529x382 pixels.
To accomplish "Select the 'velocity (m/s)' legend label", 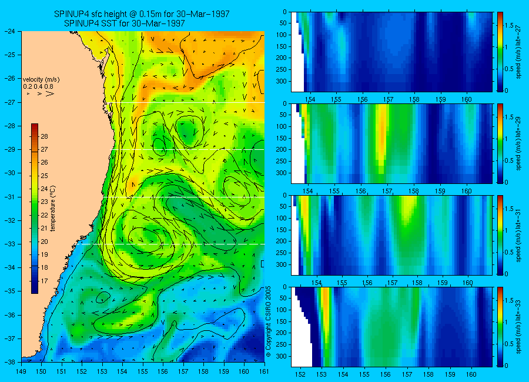I will [x=41, y=80].
